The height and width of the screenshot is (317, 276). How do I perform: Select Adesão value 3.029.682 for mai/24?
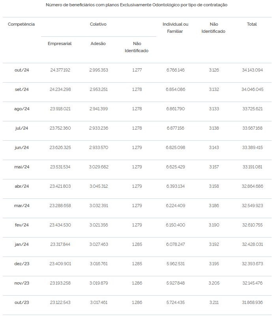[99, 167]
